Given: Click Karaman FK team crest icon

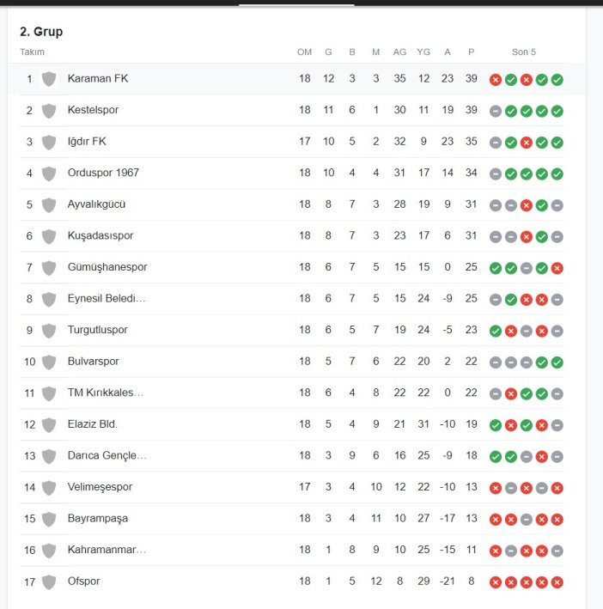Looking at the screenshot, I should coord(50,79).
